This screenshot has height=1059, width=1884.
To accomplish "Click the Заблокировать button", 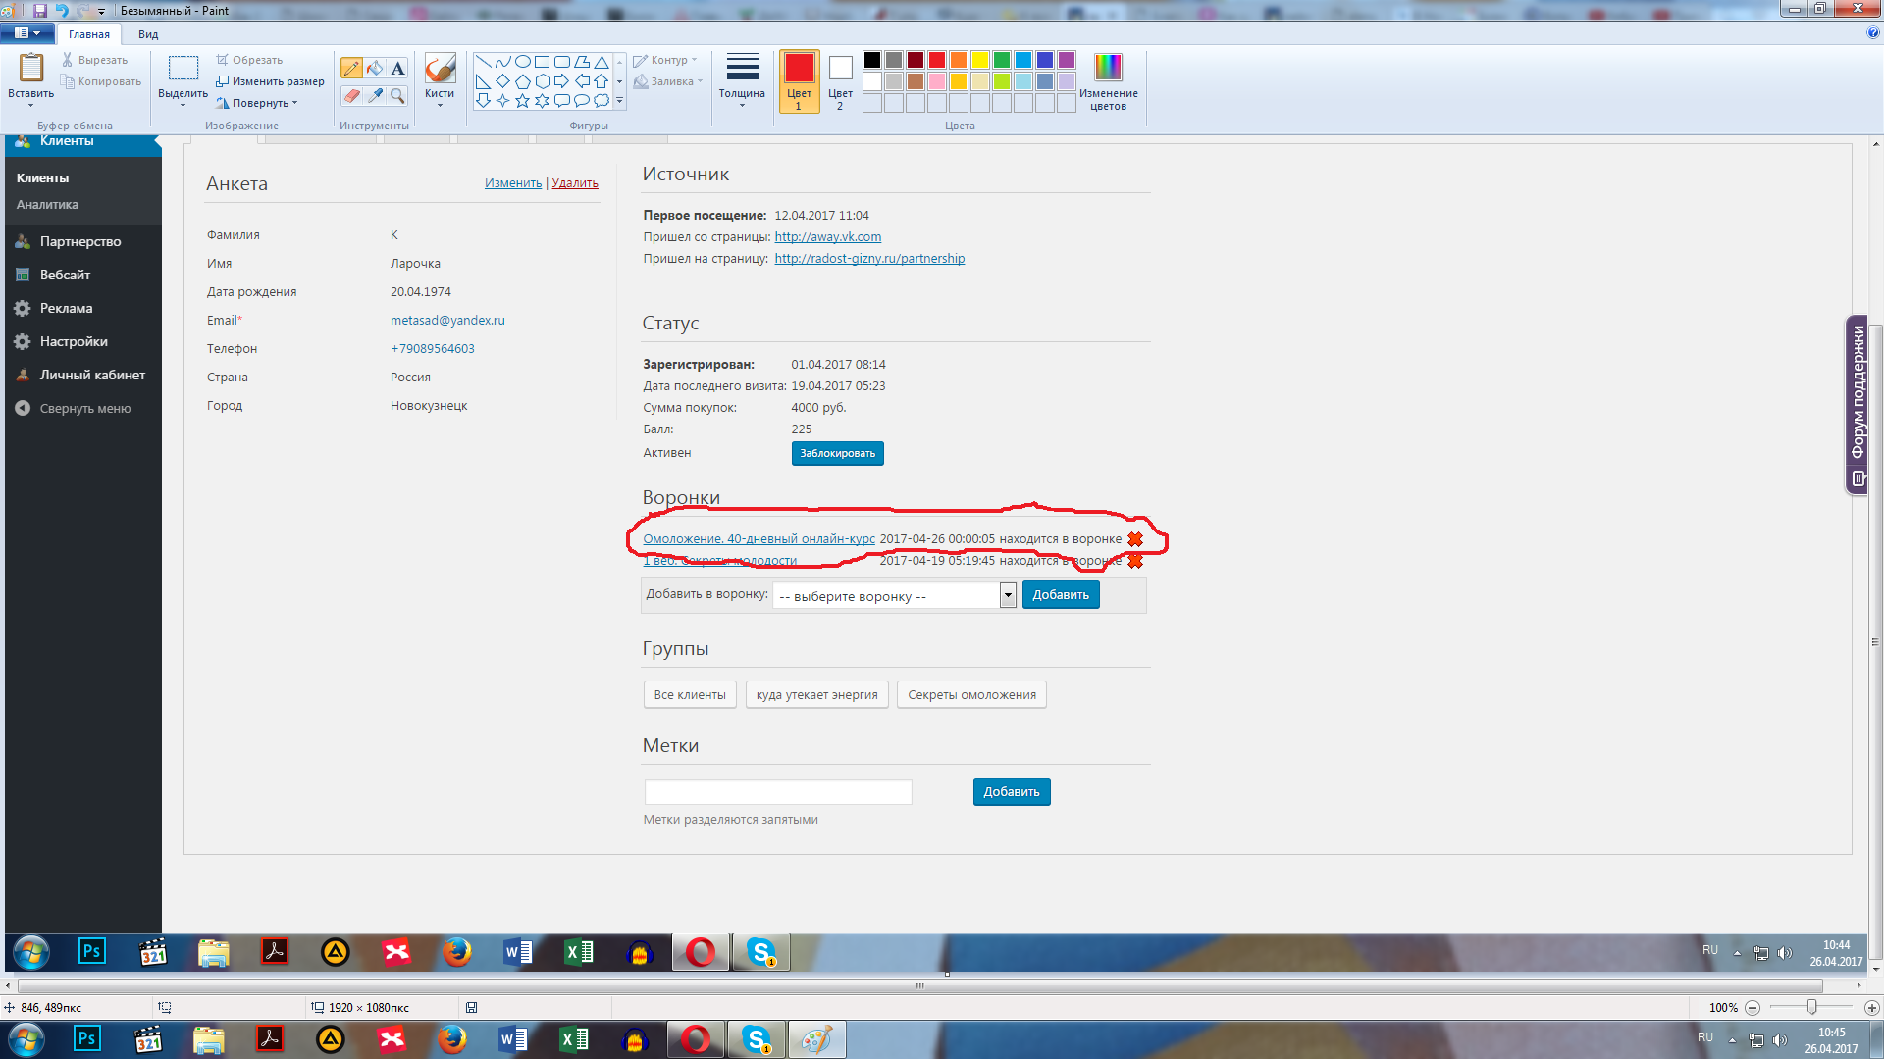I will (x=838, y=453).
